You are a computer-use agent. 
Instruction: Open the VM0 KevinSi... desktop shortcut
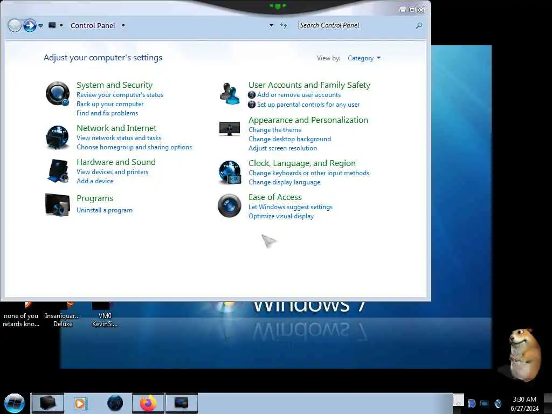coord(105,315)
